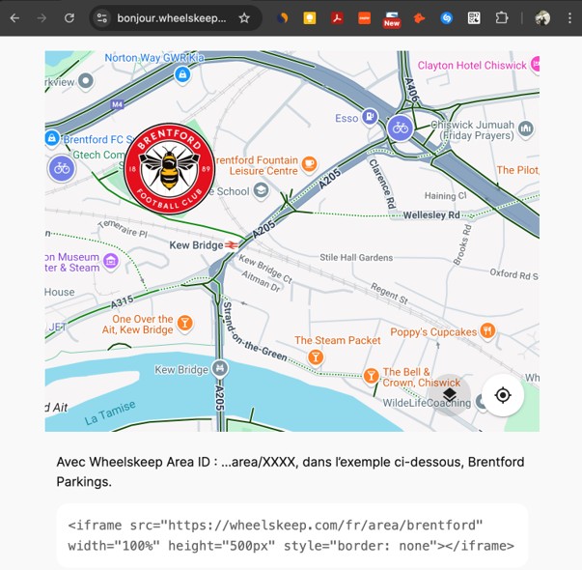Click The Bell & Crown bar icon

[x=371, y=376]
